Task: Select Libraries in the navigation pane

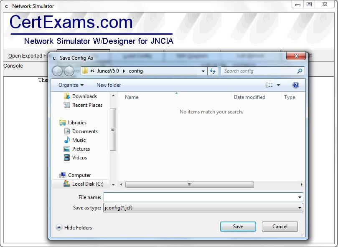Action: [x=77, y=123]
